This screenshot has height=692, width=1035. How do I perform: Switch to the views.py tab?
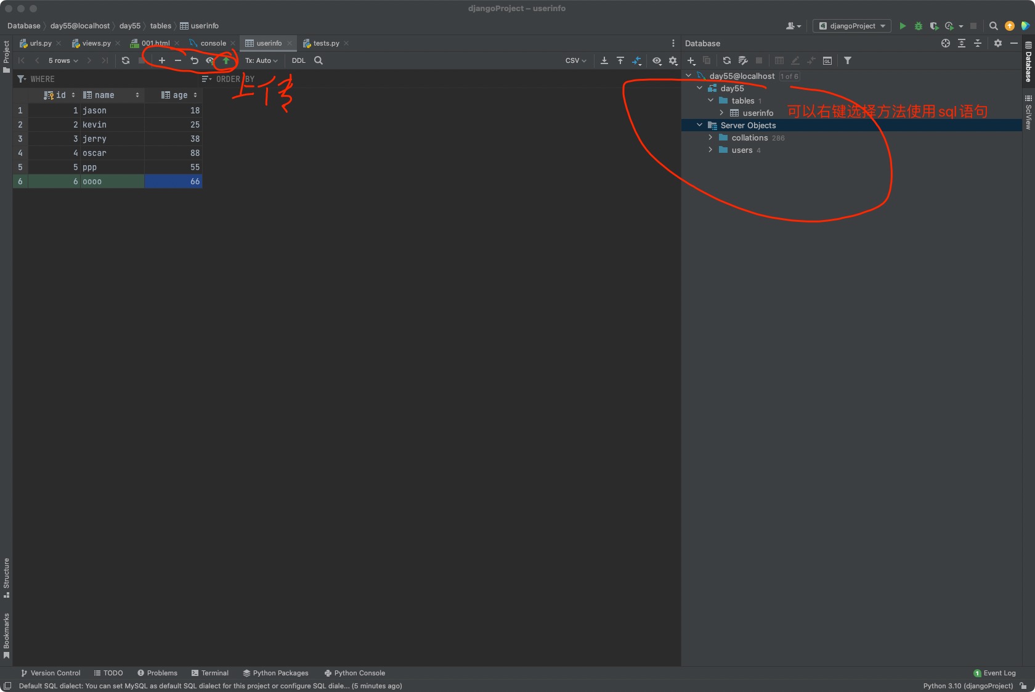(x=96, y=43)
